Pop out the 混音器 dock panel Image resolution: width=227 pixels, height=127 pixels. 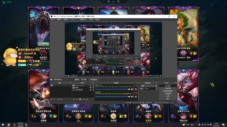(138, 83)
